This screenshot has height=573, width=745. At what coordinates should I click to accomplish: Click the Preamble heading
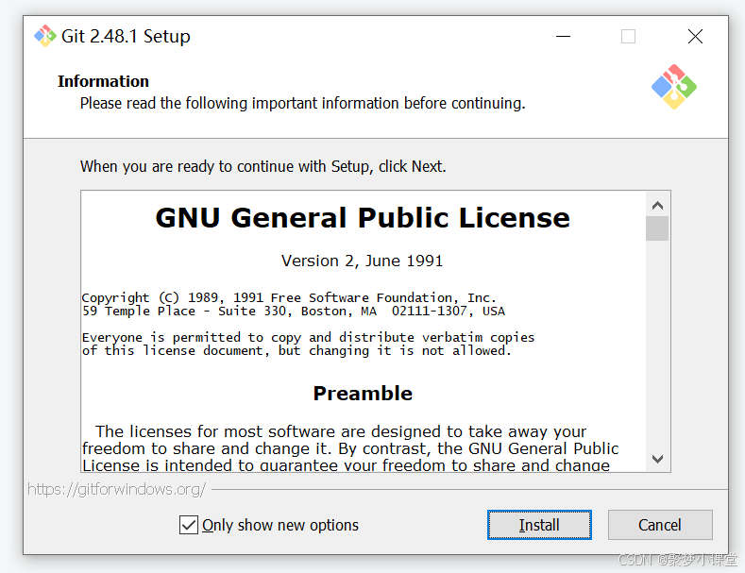pos(363,394)
